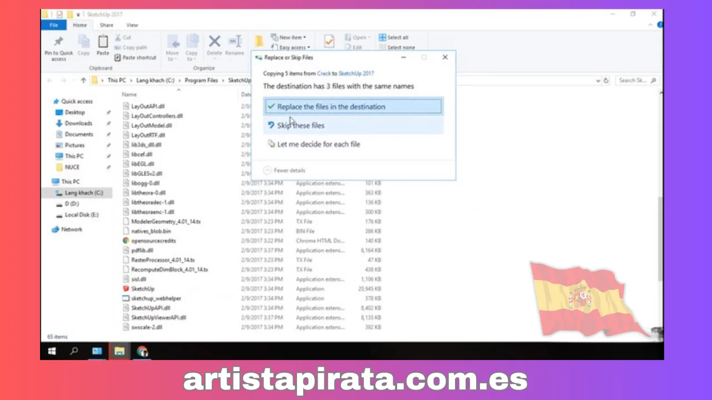Click the Windows Start button
The width and height of the screenshot is (712, 400).
point(52,351)
